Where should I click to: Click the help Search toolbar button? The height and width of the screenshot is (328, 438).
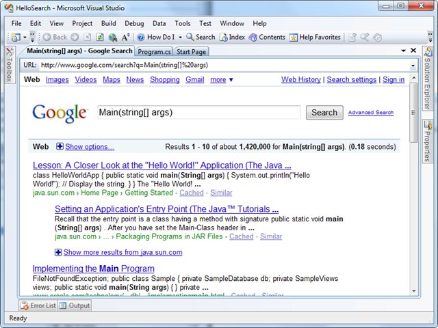pyautogui.click(x=201, y=37)
